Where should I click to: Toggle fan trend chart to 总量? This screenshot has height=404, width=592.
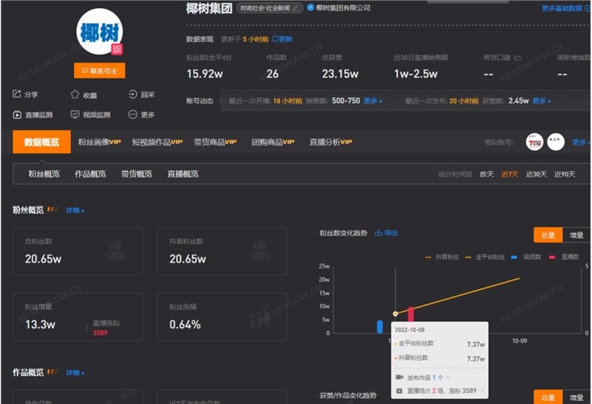(548, 235)
